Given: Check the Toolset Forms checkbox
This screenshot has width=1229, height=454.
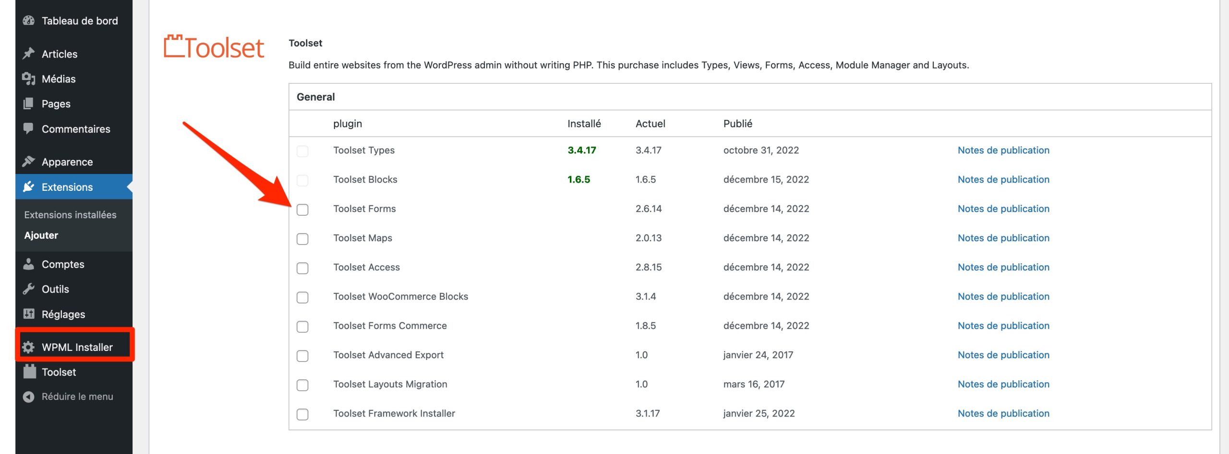Looking at the screenshot, I should coord(302,210).
